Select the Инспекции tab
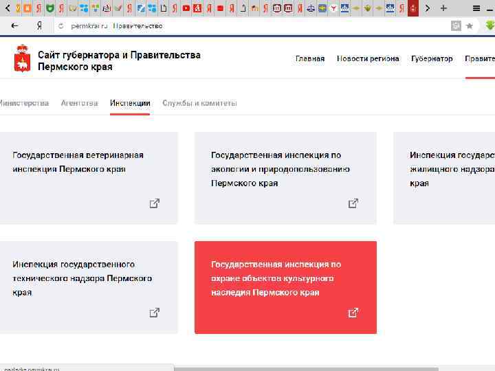 (x=130, y=103)
